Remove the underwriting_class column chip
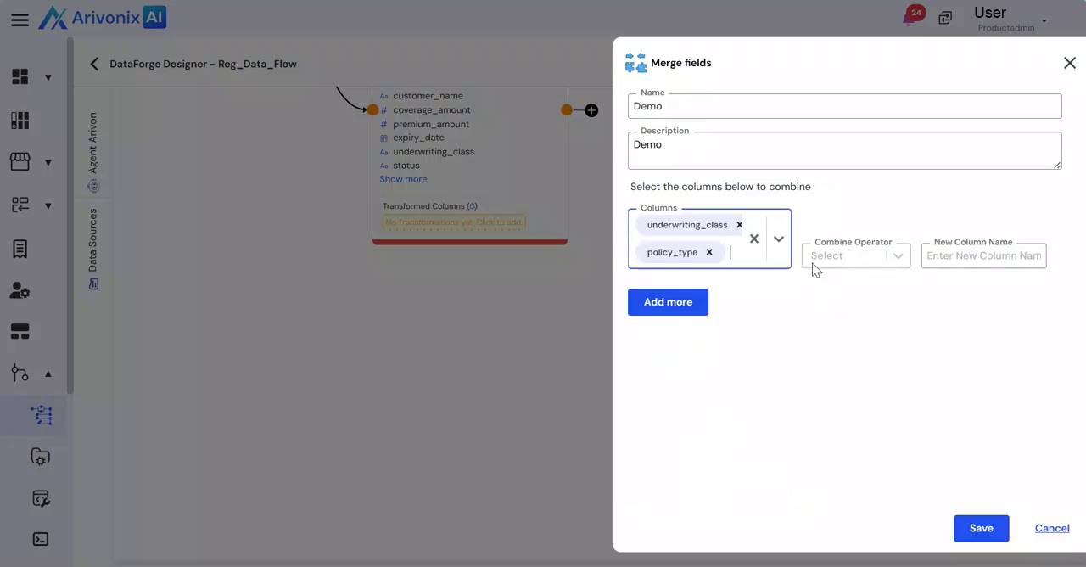The width and height of the screenshot is (1086, 567). click(x=739, y=225)
